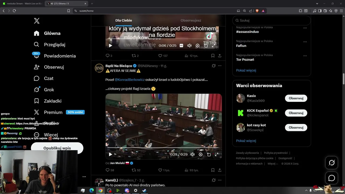
Task: Open Powiadomienia notifications
Action: point(55,56)
